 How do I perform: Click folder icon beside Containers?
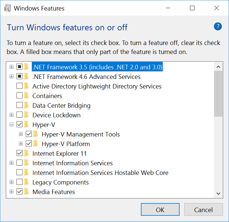click(26, 96)
